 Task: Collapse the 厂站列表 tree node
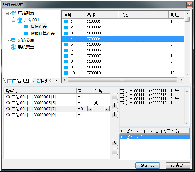coord(7,13)
